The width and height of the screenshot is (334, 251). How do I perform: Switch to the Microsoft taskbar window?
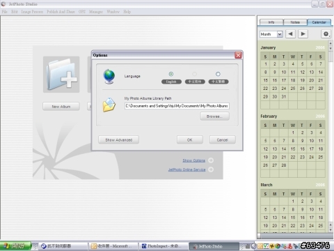[113, 246]
